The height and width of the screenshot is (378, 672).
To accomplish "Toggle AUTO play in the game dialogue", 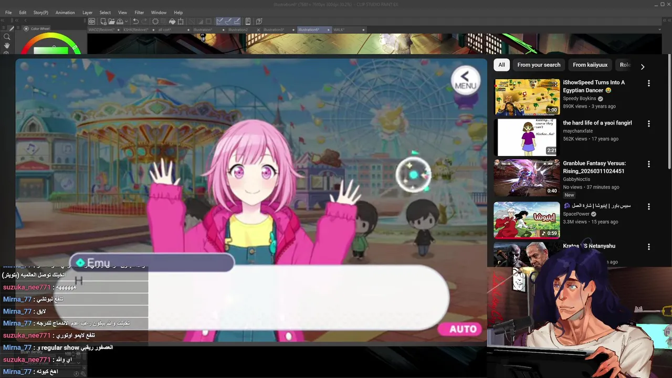I will pyautogui.click(x=459, y=329).
